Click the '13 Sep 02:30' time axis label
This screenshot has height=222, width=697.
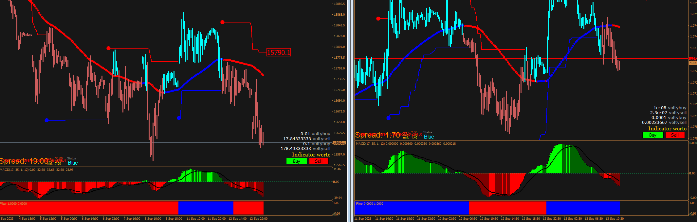tap(573, 219)
